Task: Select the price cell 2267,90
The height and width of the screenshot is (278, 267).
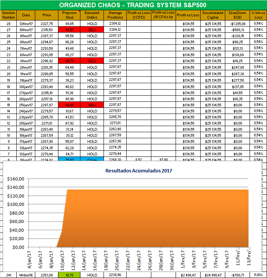Action: 47,141
